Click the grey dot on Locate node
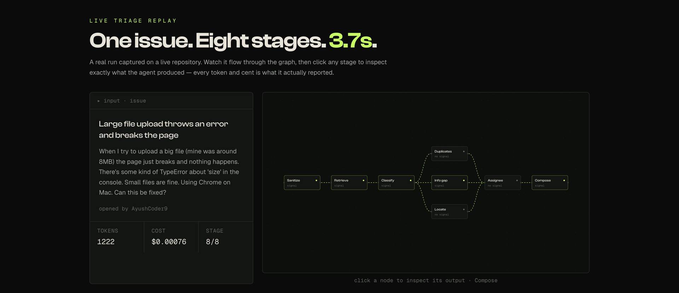 coord(464,209)
